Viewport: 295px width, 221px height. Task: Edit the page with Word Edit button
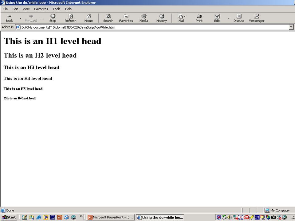[217, 18]
